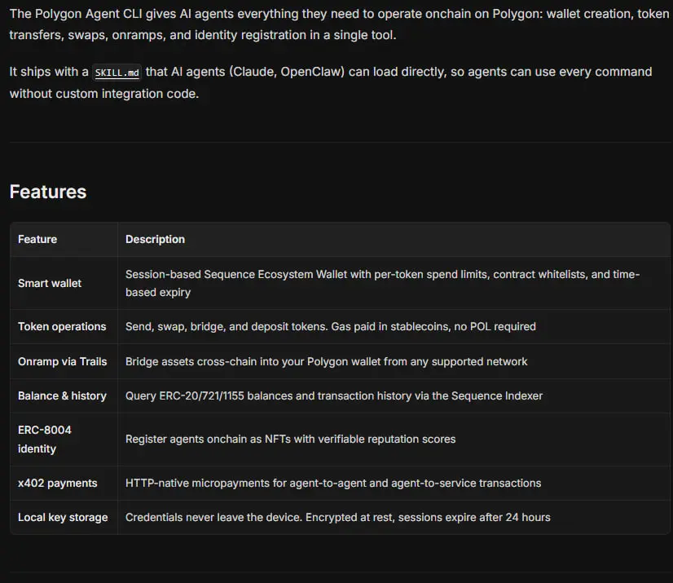
Task: Click the gas paid in stablecoins description
Action: tap(330, 326)
